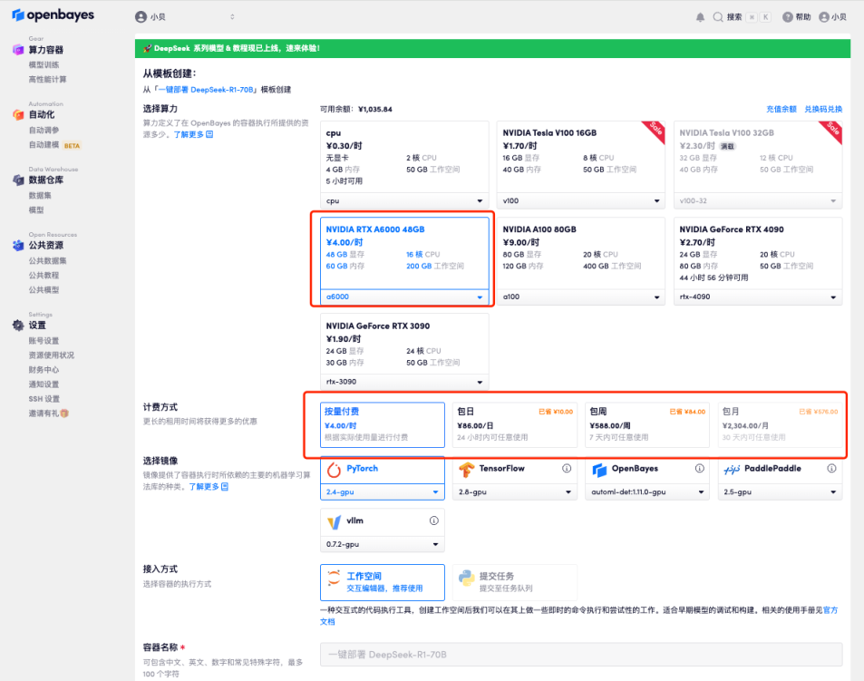
Task: Open the v100 resource dropdown
Action: click(581, 201)
